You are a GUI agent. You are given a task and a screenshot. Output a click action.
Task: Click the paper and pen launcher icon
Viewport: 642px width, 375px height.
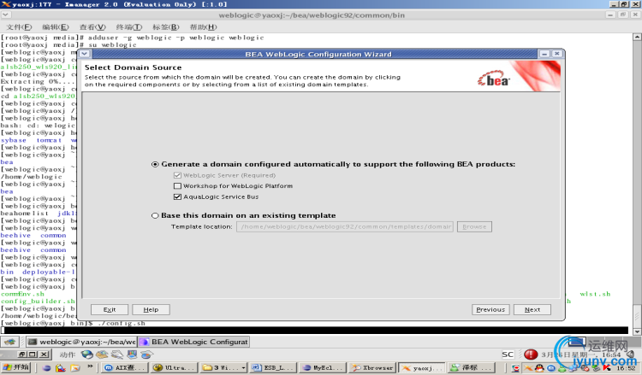pyautogui.click(x=117, y=354)
